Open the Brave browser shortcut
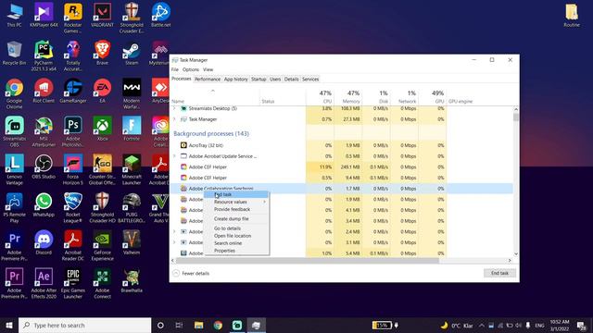Viewport: 593px width, 333px height. click(x=102, y=54)
